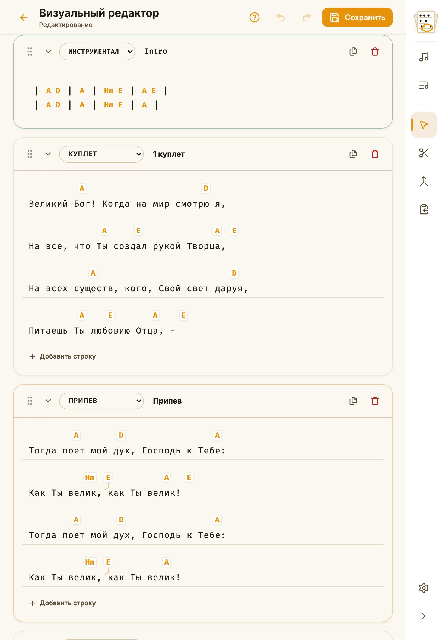The height and width of the screenshot is (640, 445).
Task: Activate the cursor pointer tool
Action: pyautogui.click(x=424, y=125)
